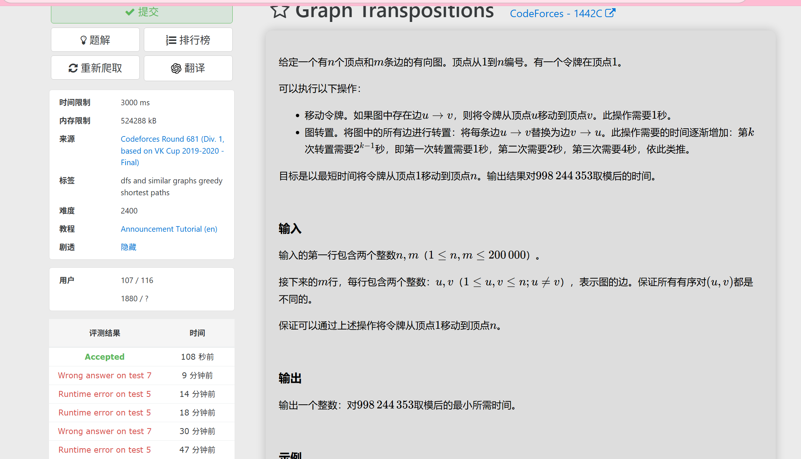801x459 pixels.
Task: Click the 107 / 116 user statistics
Action: (137, 280)
